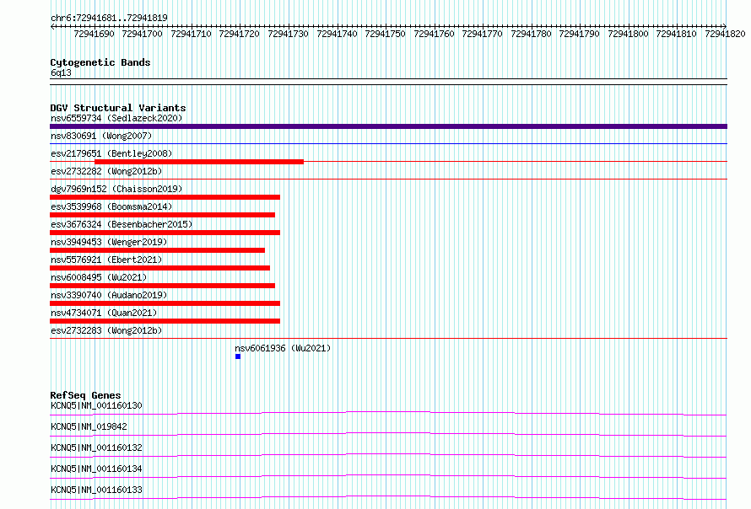Click the dgv7969n152 (Chaisson2019) label
751x509 pixels.
tap(116, 189)
